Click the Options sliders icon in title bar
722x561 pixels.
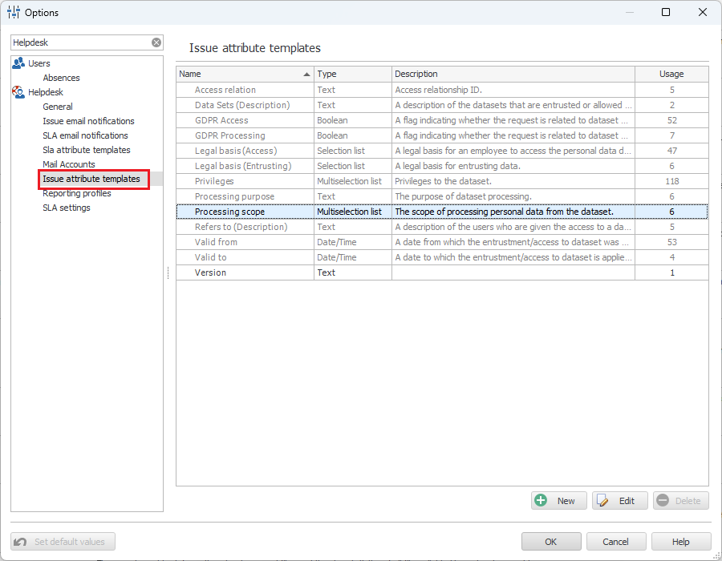pos(14,12)
